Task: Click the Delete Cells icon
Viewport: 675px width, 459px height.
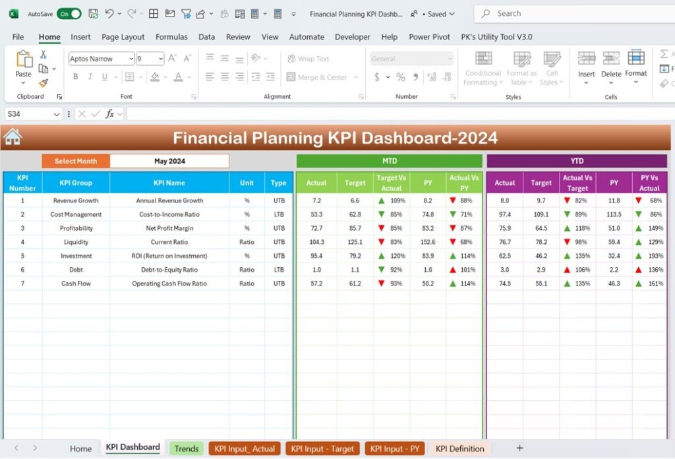Action: pos(611,64)
